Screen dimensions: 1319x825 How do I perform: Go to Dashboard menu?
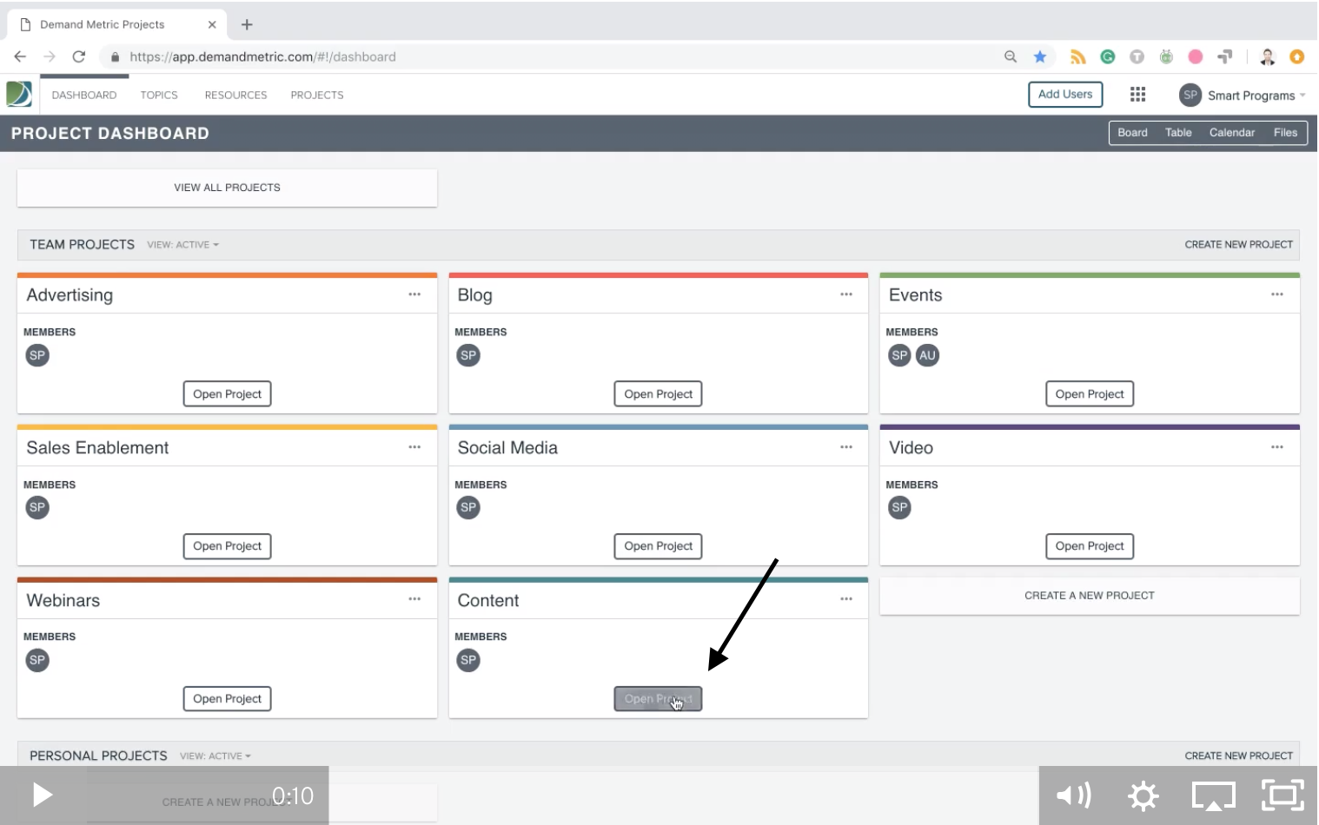point(84,96)
